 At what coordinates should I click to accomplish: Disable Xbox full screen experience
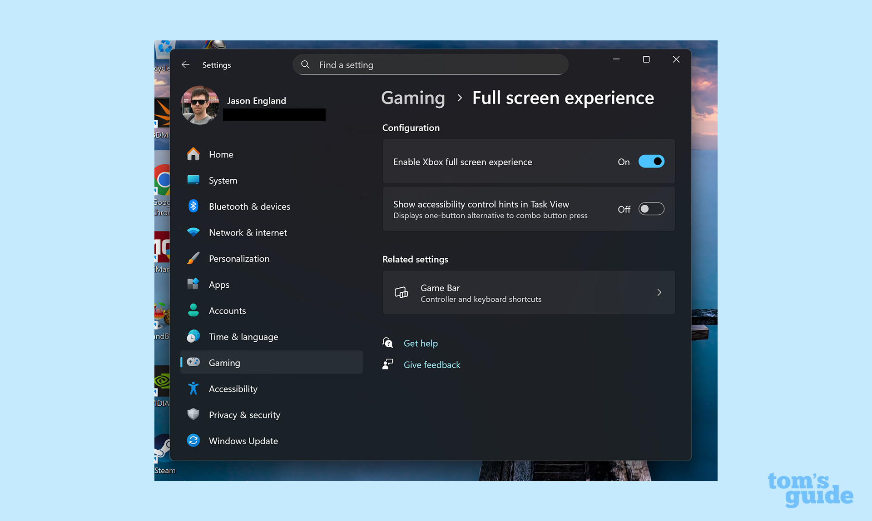651,162
